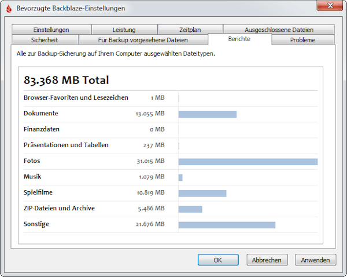Open Für Backup vorgesehene Dateien tab
The width and height of the screenshot is (347, 277).
[143, 40]
